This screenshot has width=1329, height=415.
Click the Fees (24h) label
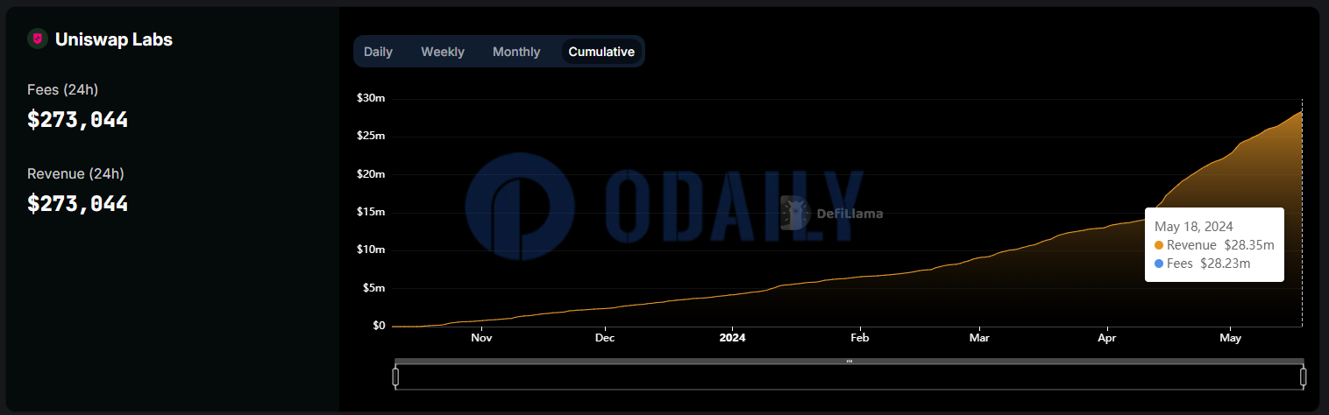[x=63, y=89]
